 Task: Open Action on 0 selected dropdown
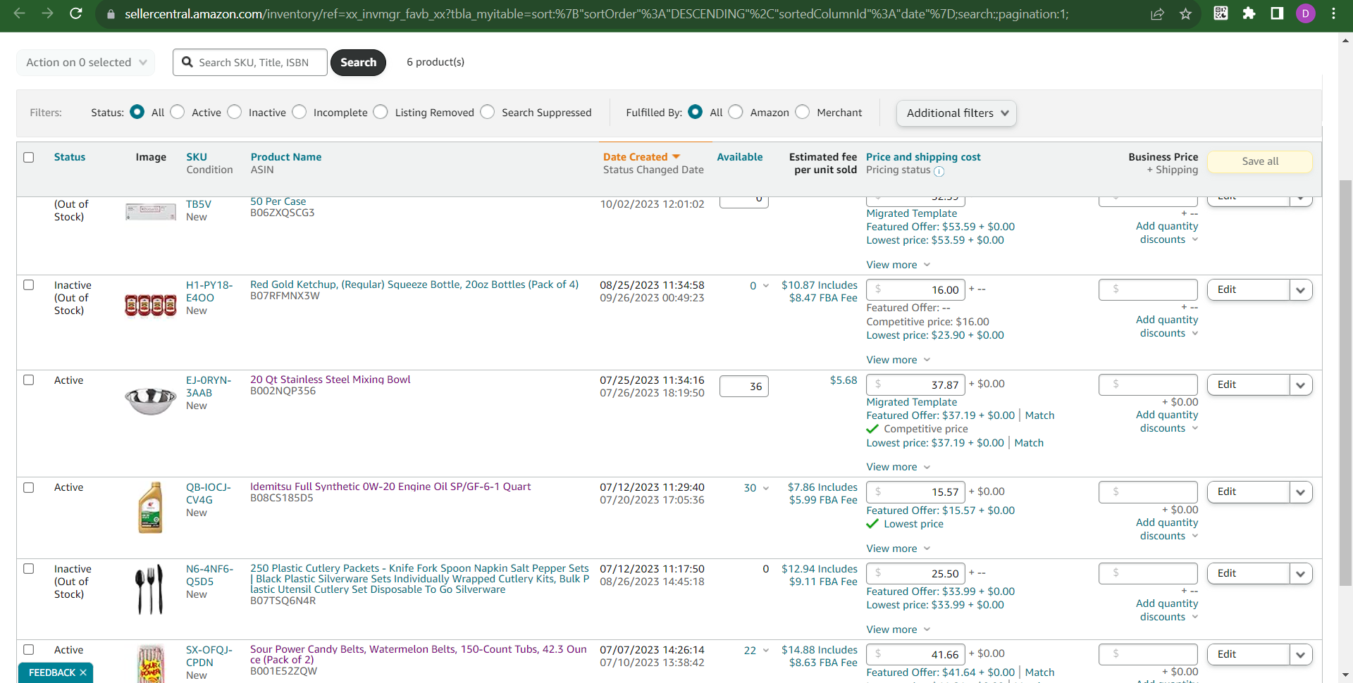86,62
